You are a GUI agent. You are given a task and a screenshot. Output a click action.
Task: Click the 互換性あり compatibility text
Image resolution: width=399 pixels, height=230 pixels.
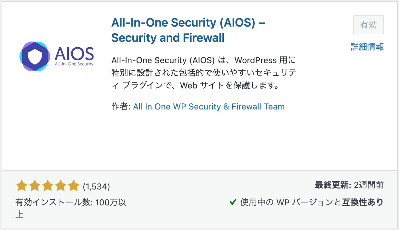click(x=363, y=202)
